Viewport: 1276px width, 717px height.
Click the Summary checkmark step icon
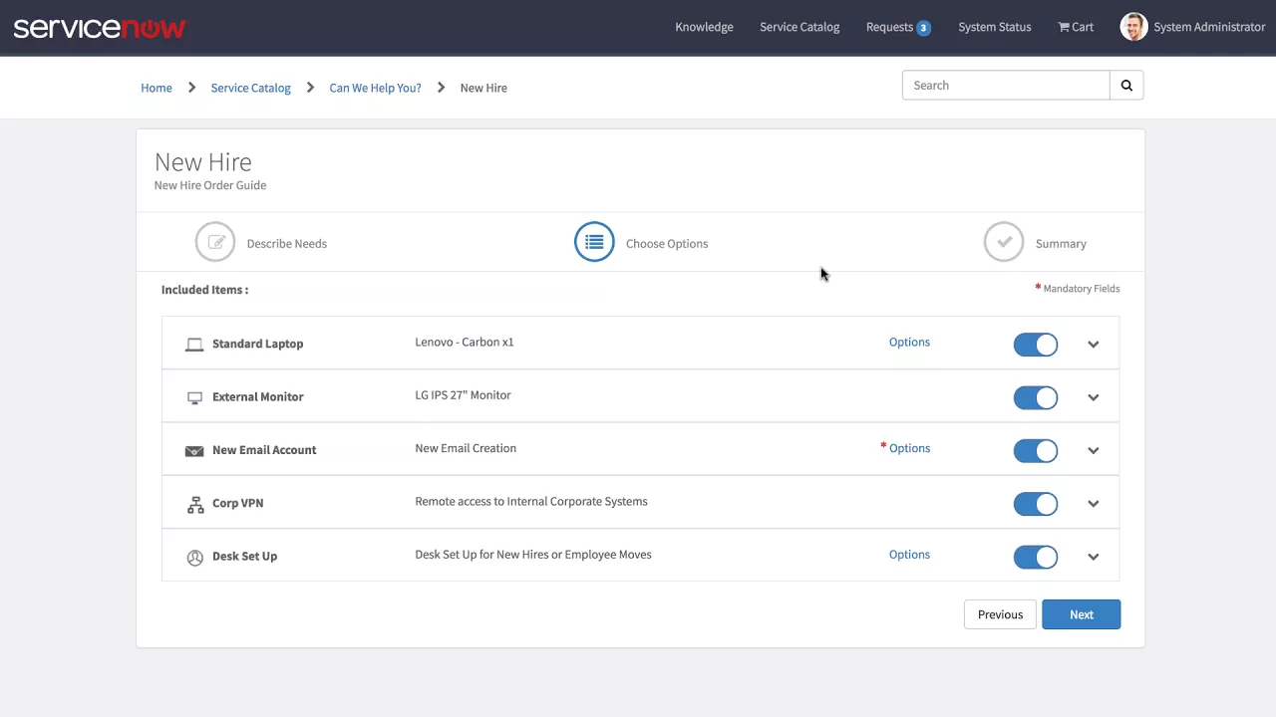click(1004, 241)
